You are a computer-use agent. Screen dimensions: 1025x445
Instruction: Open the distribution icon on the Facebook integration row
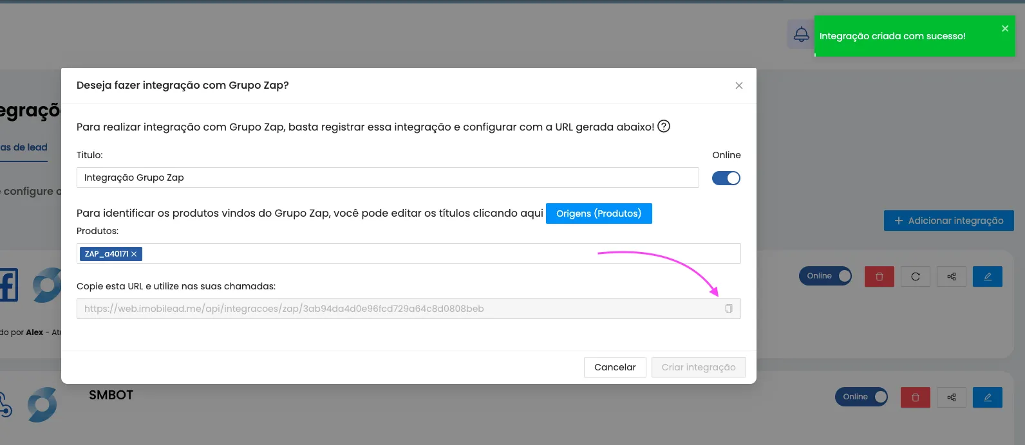(x=952, y=277)
